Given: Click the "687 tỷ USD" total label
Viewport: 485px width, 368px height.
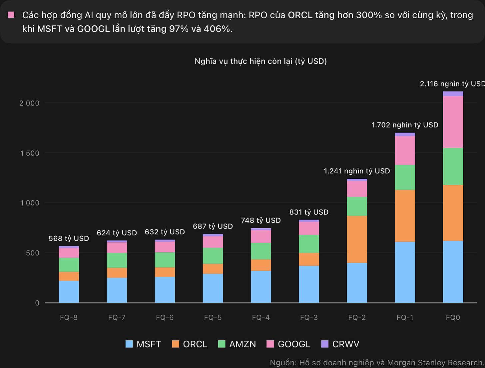Looking at the screenshot, I should (x=213, y=226).
